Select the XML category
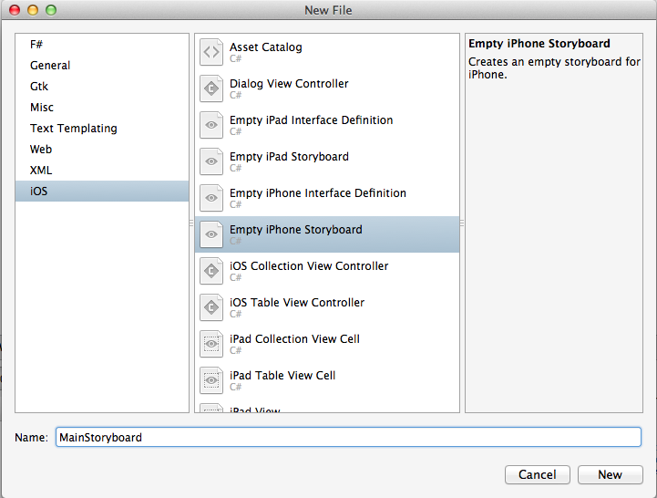This screenshot has width=657, height=498. pyautogui.click(x=41, y=171)
